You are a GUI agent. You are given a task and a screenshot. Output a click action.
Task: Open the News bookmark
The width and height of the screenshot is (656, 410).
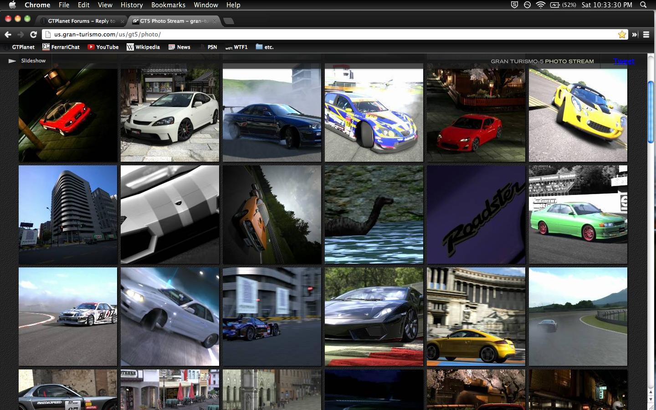179,47
